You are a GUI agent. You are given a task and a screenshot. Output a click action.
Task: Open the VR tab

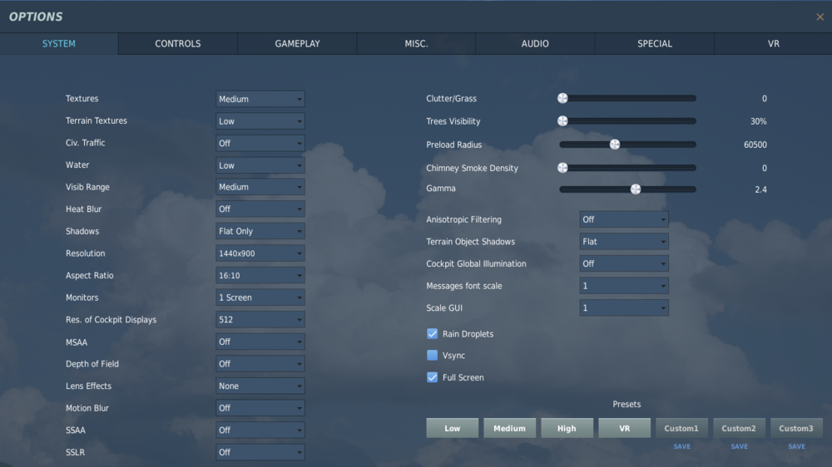click(773, 44)
